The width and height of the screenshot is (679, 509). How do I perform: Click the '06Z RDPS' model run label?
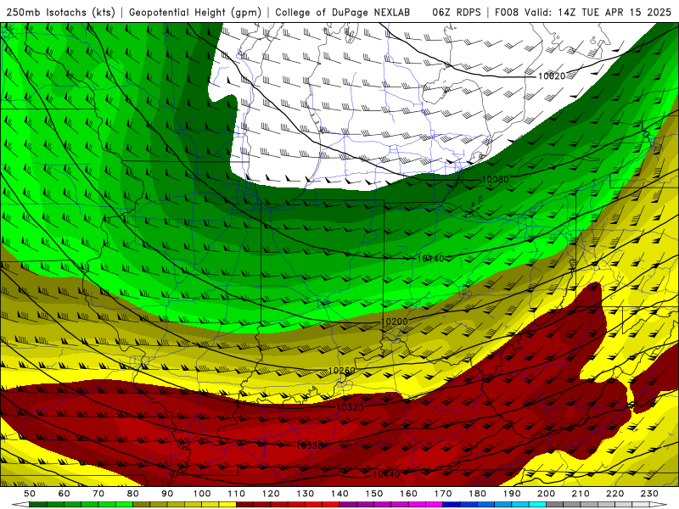point(457,12)
